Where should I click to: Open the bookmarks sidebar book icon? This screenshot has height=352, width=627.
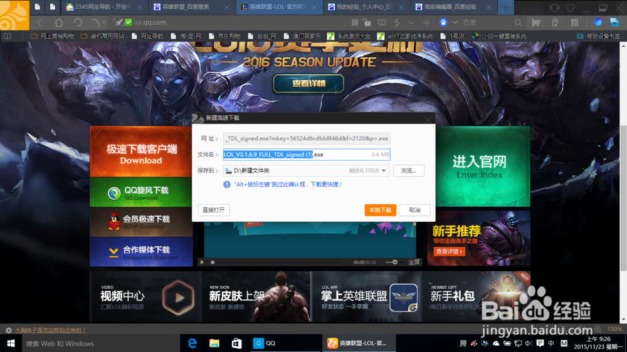click(8, 36)
